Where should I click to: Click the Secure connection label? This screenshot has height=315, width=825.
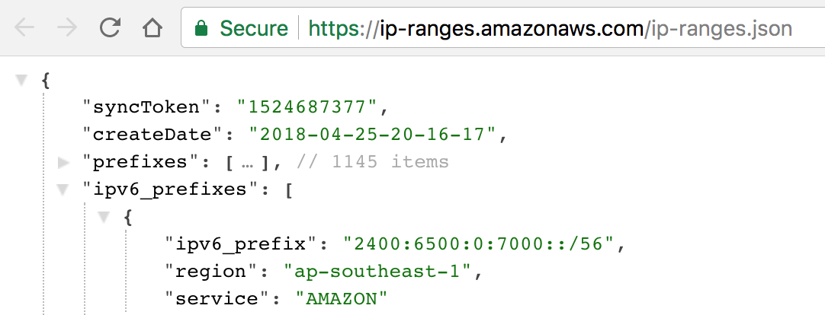click(x=254, y=28)
